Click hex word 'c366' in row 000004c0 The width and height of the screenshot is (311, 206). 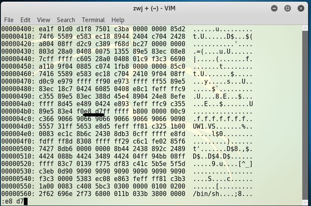coord(46,119)
